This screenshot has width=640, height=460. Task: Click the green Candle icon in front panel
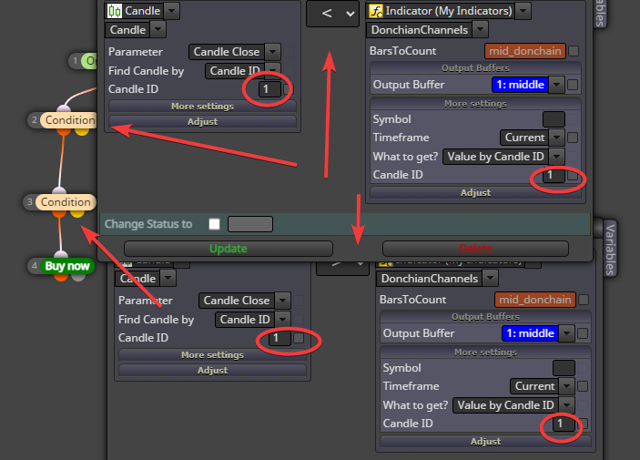(x=115, y=11)
